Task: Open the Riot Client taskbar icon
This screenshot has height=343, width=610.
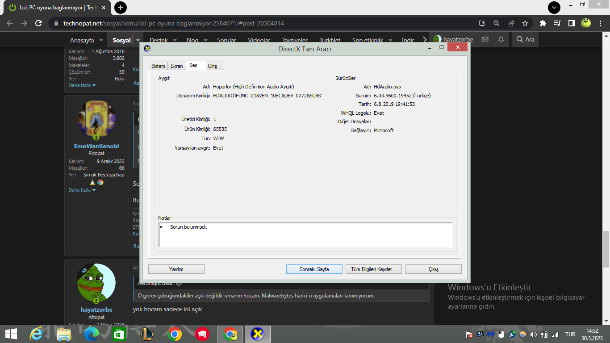Action: pyautogui.click(x=202, y=334)
